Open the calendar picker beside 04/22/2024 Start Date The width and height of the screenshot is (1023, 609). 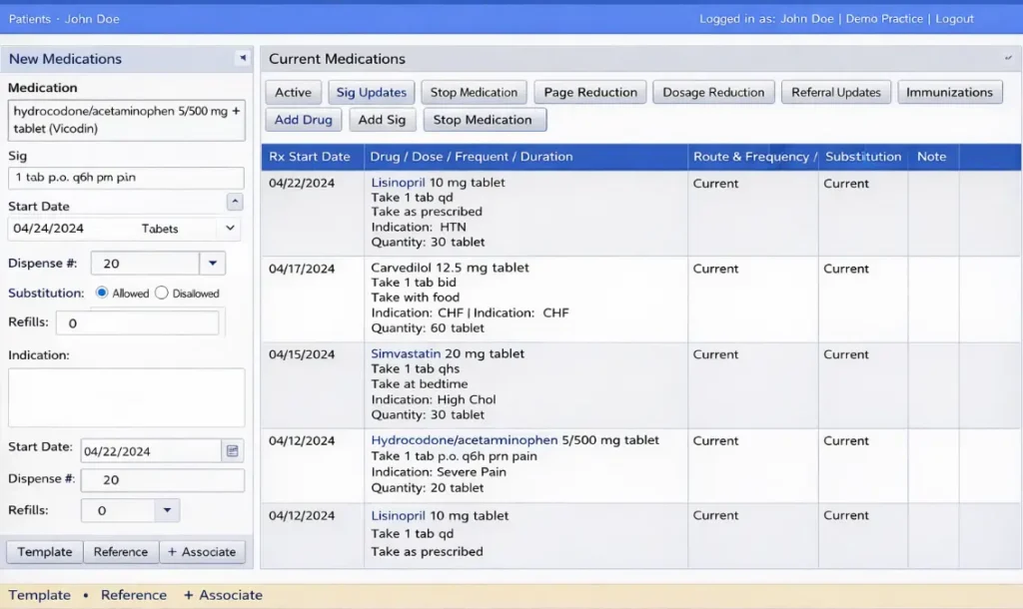(x=232, y=450)
